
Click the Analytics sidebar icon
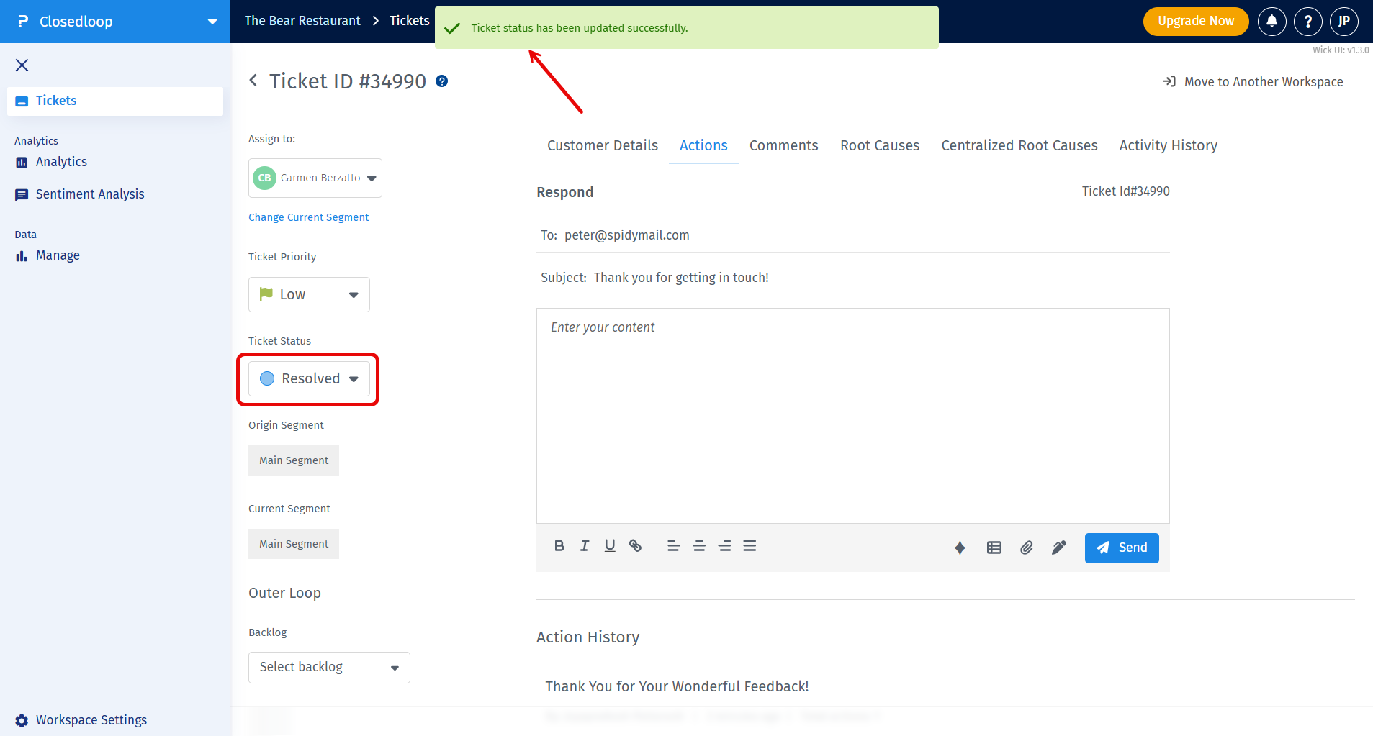coord(22,163)
